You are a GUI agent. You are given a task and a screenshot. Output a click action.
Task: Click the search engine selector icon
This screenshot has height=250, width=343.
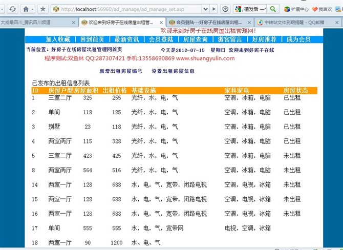click(x=238, y=9)
